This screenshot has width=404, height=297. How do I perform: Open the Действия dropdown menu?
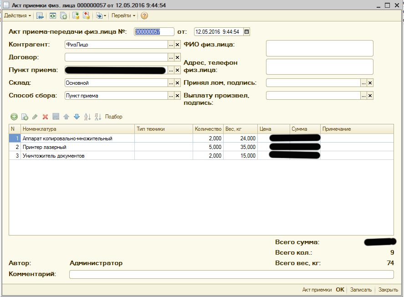(17, 15)
